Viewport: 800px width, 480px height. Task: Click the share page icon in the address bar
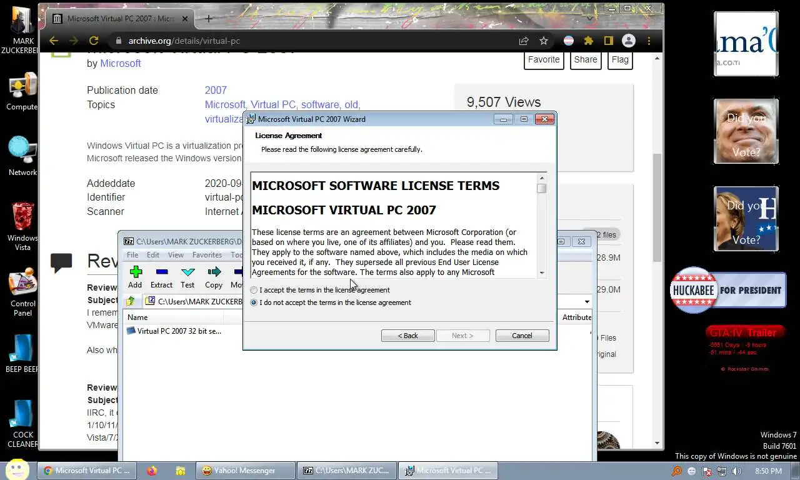(524, 41)
